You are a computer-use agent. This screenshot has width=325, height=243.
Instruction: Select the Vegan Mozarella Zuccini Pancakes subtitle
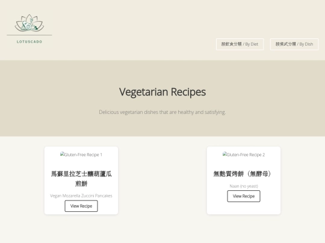(x=81, y=196)
